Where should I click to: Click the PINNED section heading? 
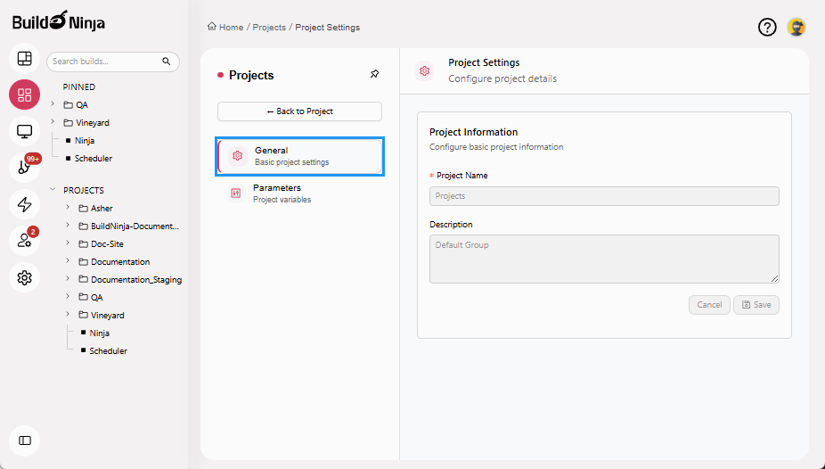79,86
